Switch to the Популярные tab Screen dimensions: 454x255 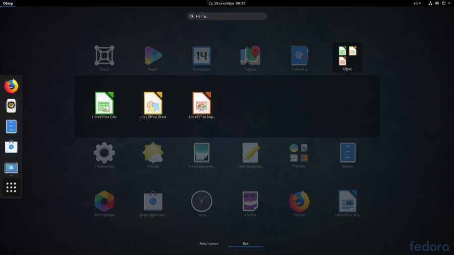pos(208,244)
